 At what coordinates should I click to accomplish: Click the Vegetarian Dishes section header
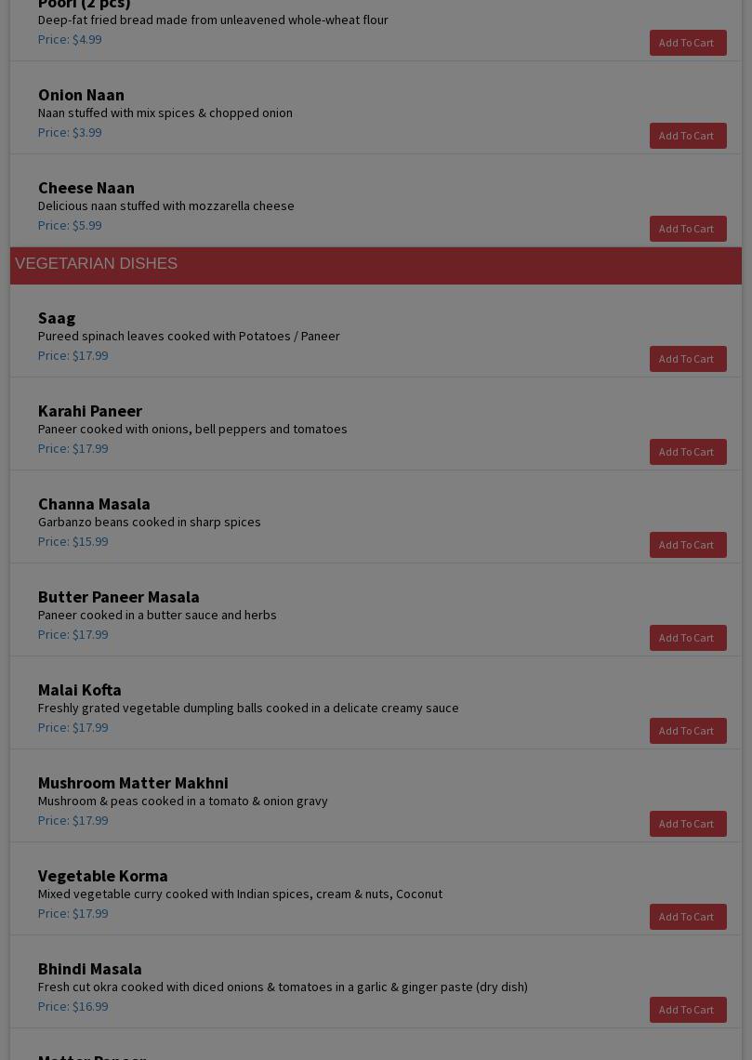point(97,264)
